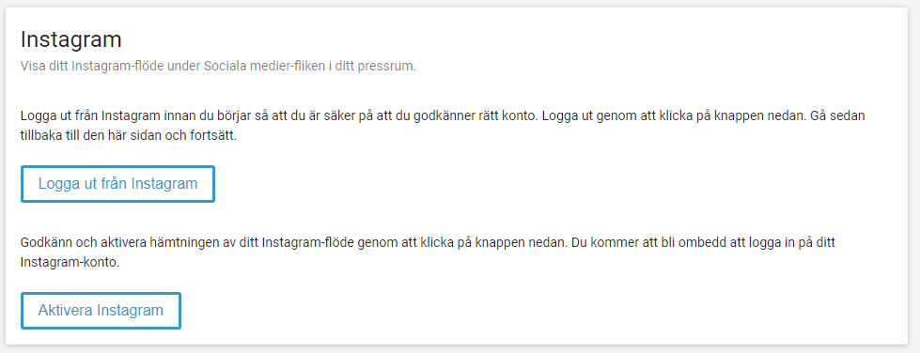Screen dimensions: 920x353
Task: Click the "Logga ut från Instagram" button
Action: [x=117, y=184]
